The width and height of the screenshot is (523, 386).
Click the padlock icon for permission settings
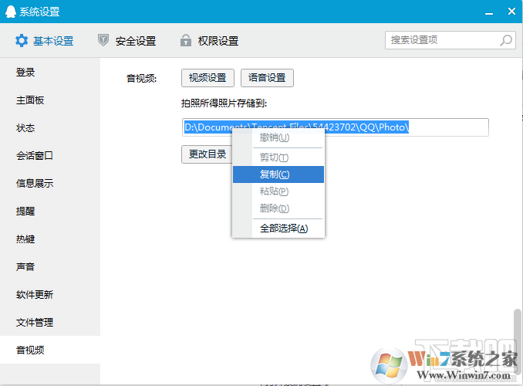[185, 41]
